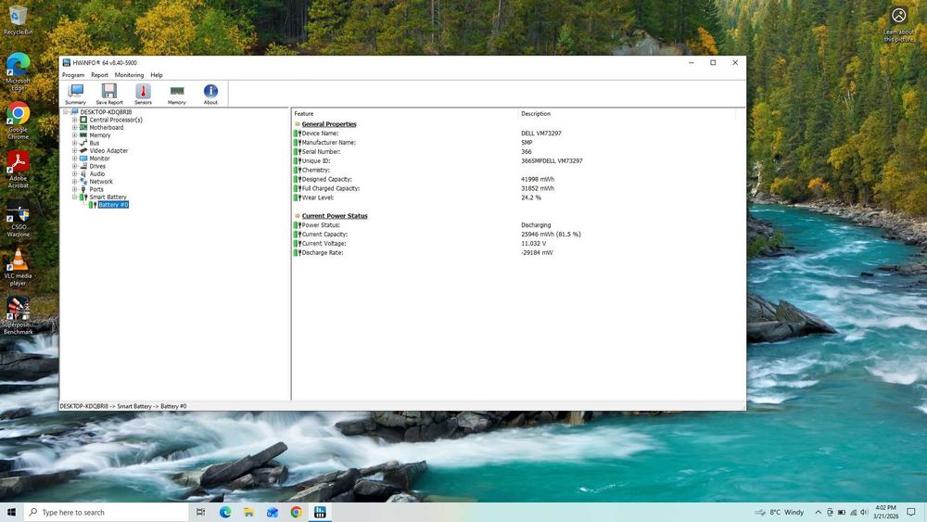Open the Microsoft Edge desktop icon
Screen dimensions: 927x522
click(x=18, y=71)
